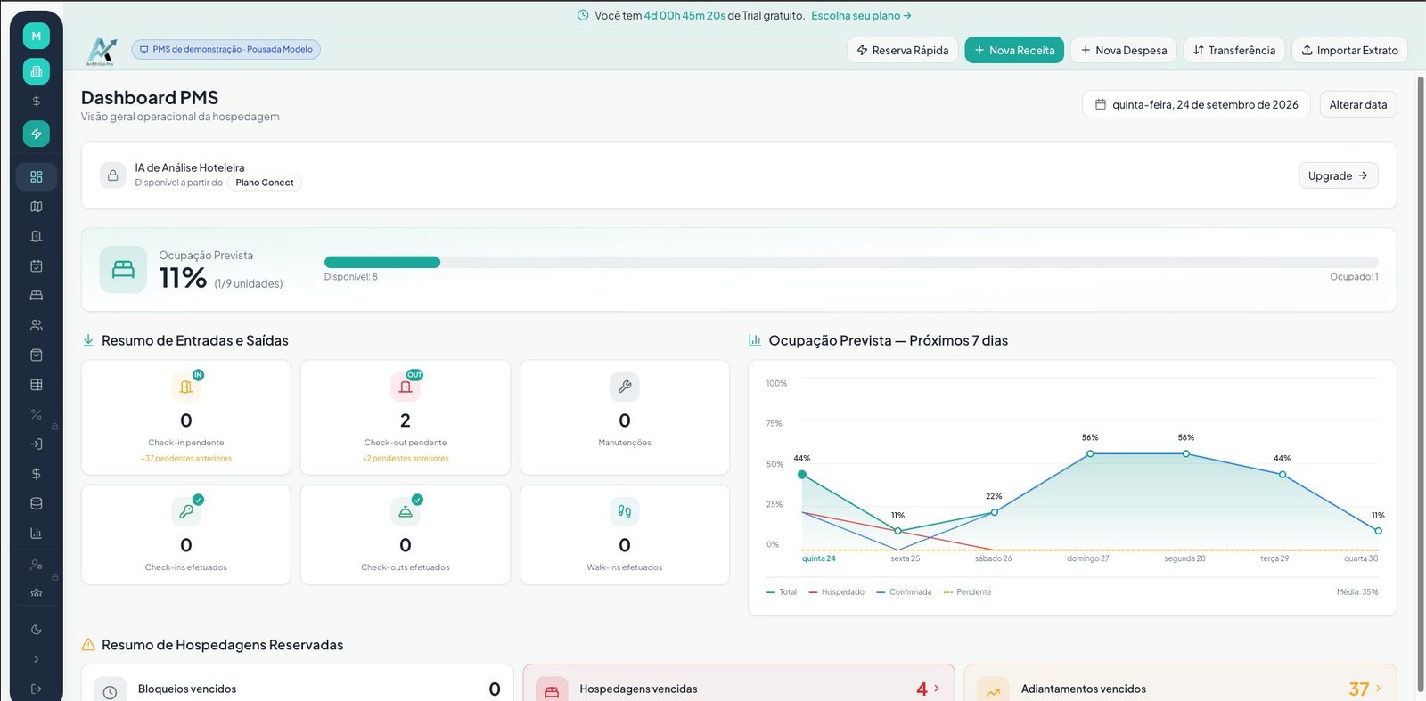Expand Adiantamentos vencidos with its chevron
The width and height of the screenshot is (1426, 701).
point(1379,689)
